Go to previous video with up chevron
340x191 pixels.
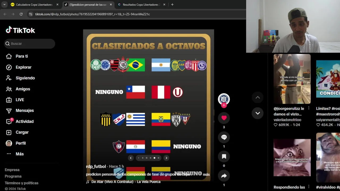pos(258,97)
